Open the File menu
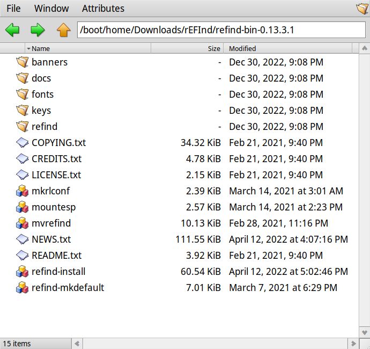The height and width of the screenshot is (349, 370). (13, 8)
